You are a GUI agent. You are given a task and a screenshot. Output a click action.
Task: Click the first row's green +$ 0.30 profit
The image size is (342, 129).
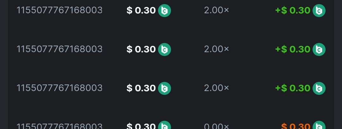click(293, 10)
